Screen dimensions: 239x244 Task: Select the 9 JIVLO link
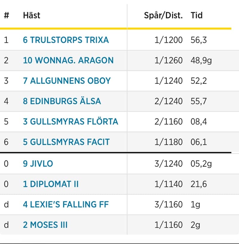tap(38, 164)
